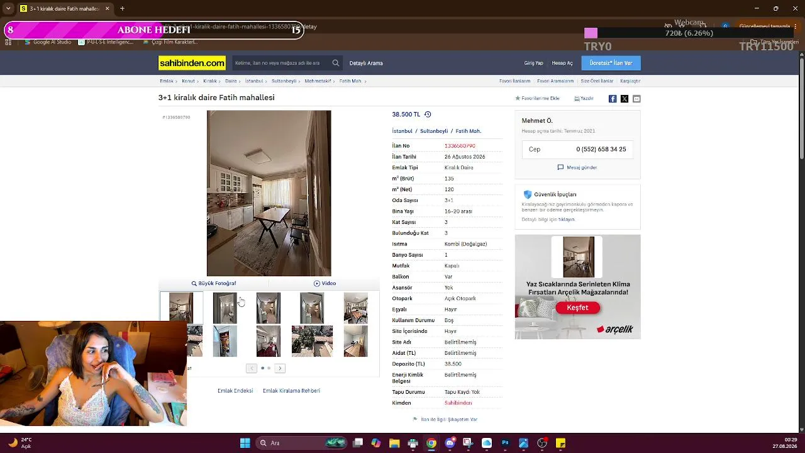Click the Windows taskbar search box

[x=301, y=443]
